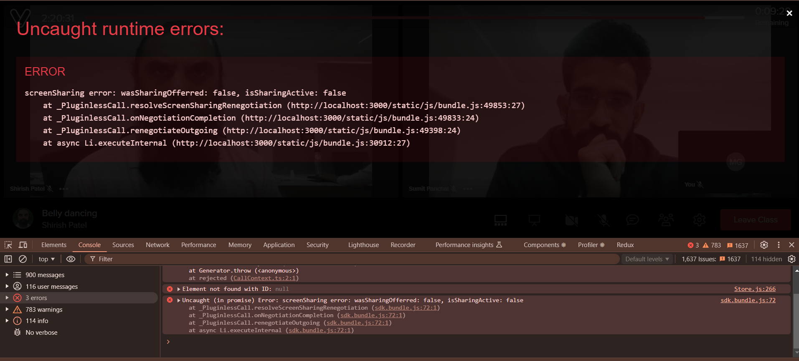Expand the 783 warnings group
The width and height of the screenshot is (799, 361).
tap(7, 309)
